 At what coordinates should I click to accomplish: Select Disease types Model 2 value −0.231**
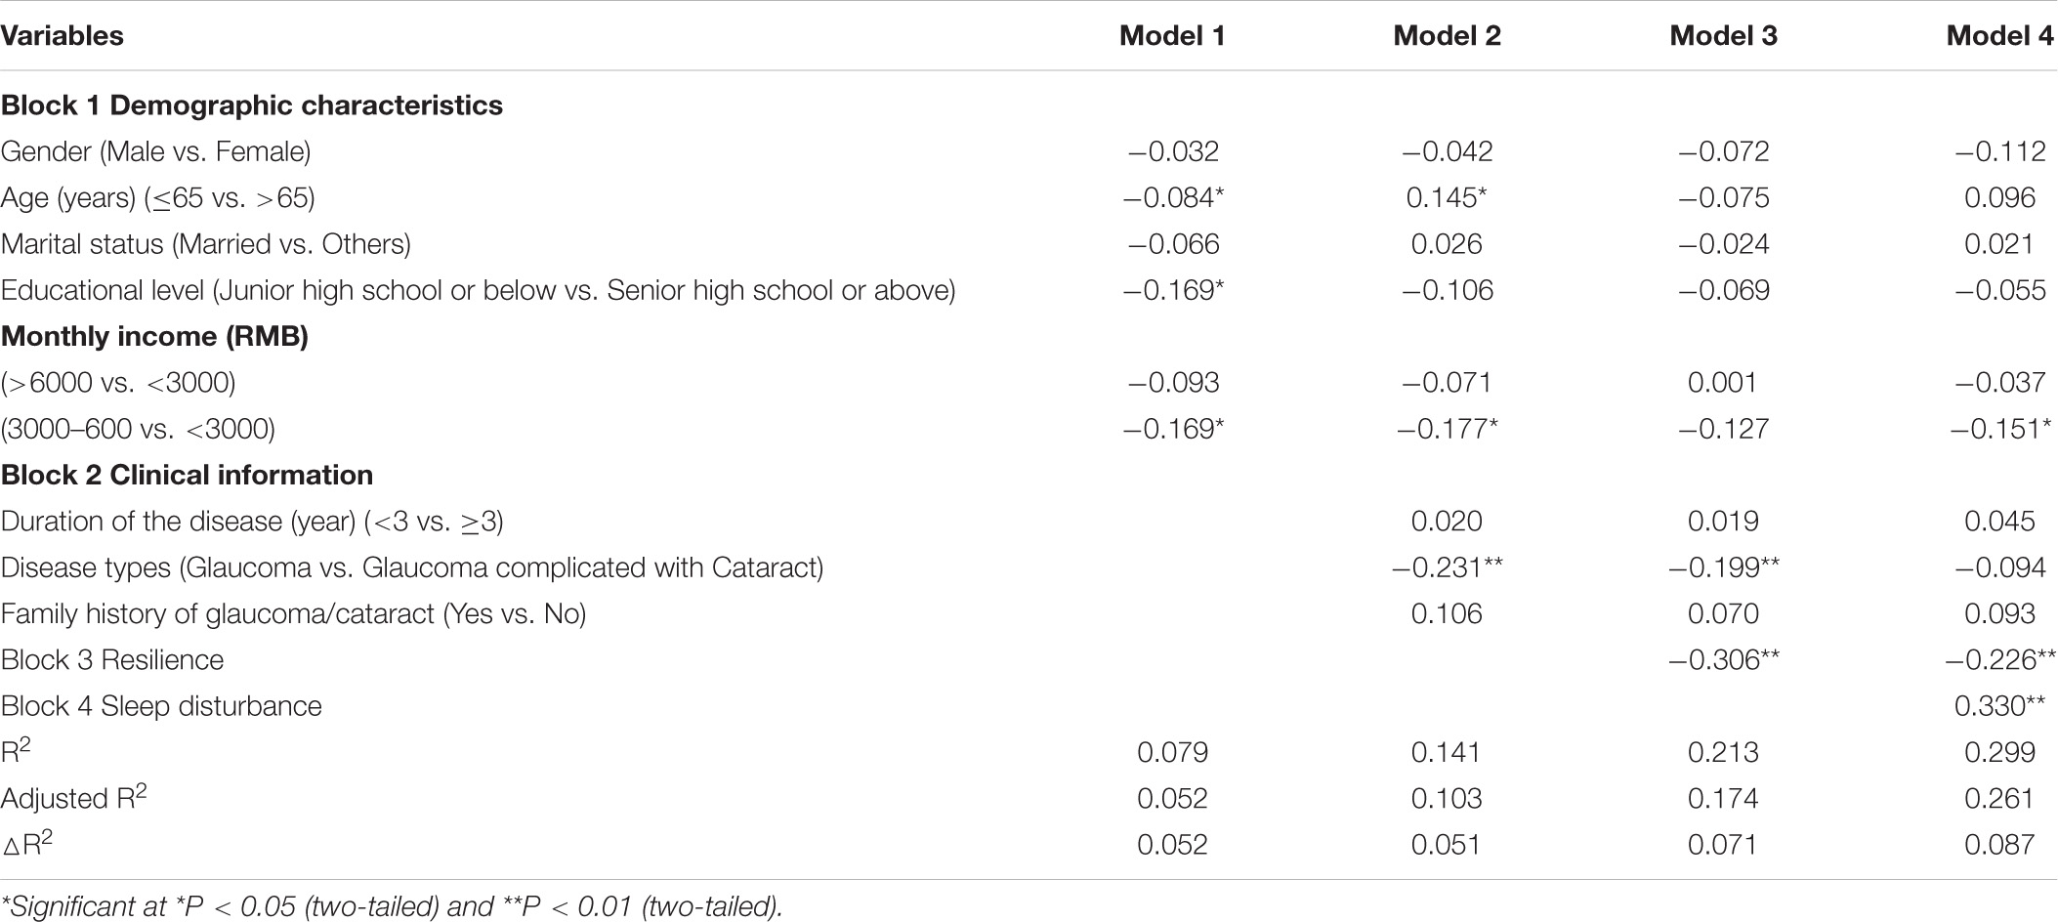1447,567
